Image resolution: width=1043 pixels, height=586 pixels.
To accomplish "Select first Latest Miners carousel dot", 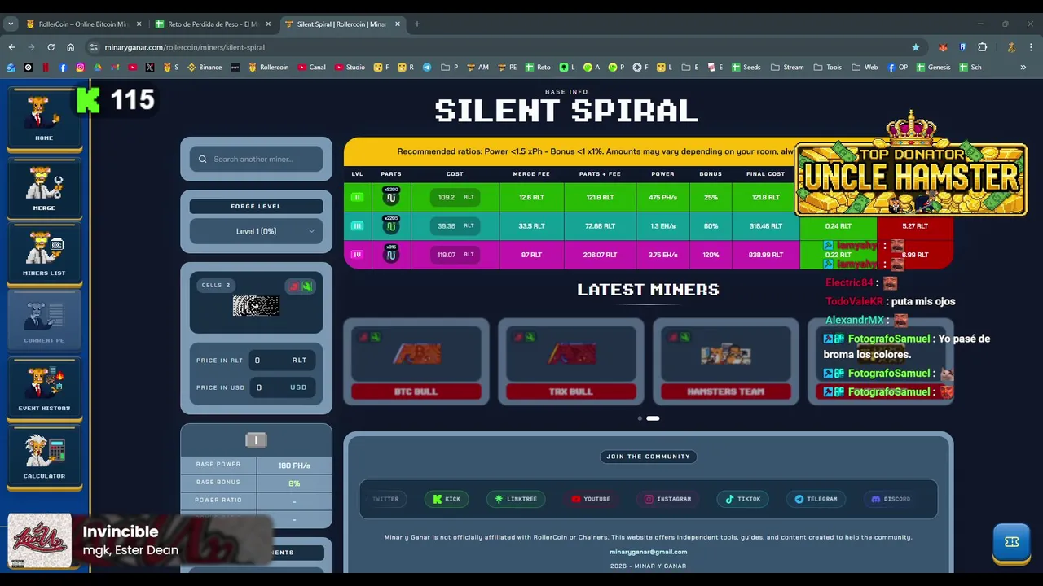I will tap(640, 418).
